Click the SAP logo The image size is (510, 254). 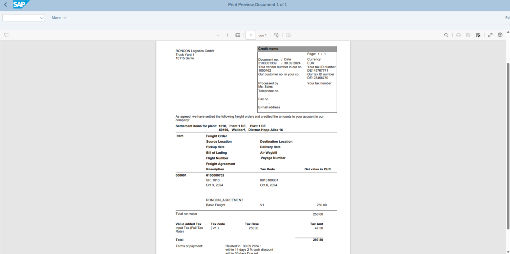pyautogui.click(x=21, y=4)
